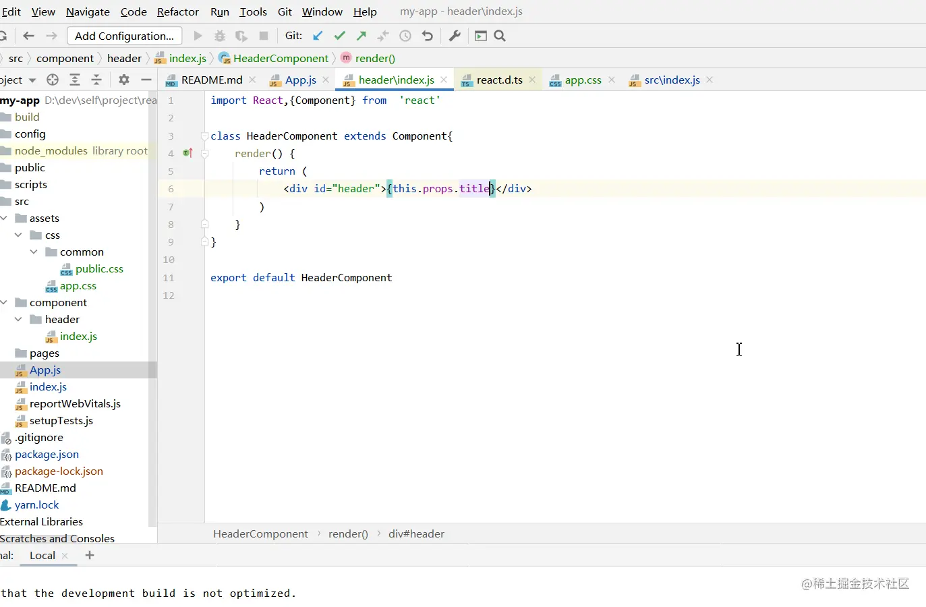Stop the process with the Stop square
This screenshot has width=926, height=607.
(264, 36)
